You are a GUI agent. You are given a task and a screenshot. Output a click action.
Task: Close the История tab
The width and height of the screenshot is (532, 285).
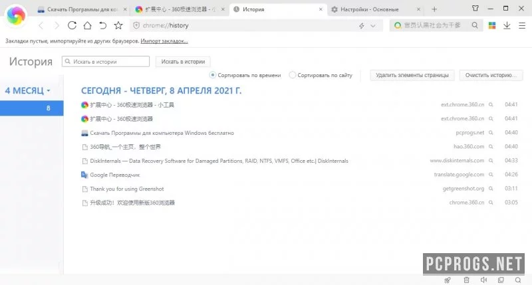pyautogui.click(x=321, y=9)
